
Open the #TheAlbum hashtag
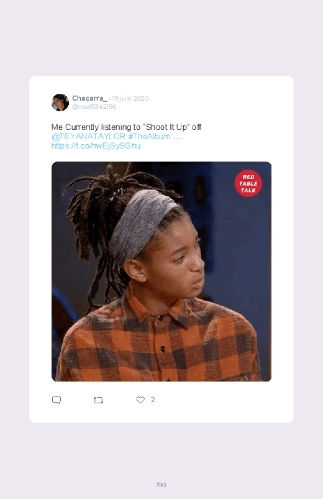149,137
